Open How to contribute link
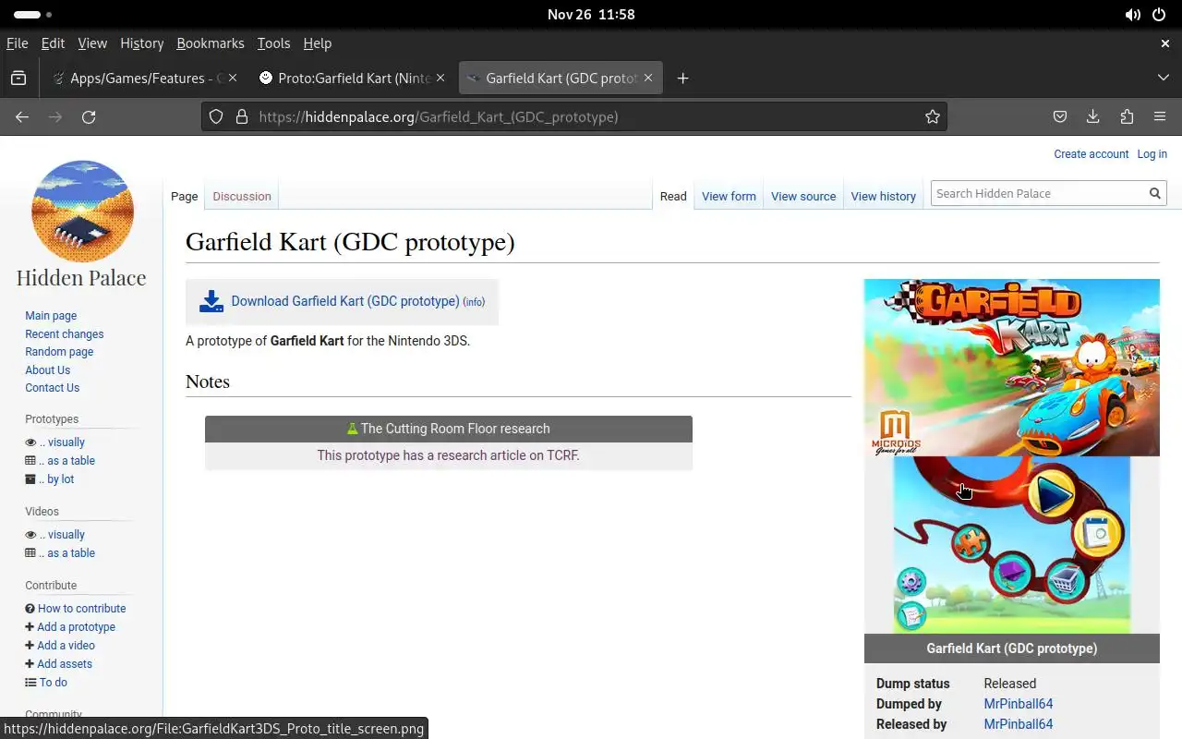 pyautogui.click(x=81, y=609)
